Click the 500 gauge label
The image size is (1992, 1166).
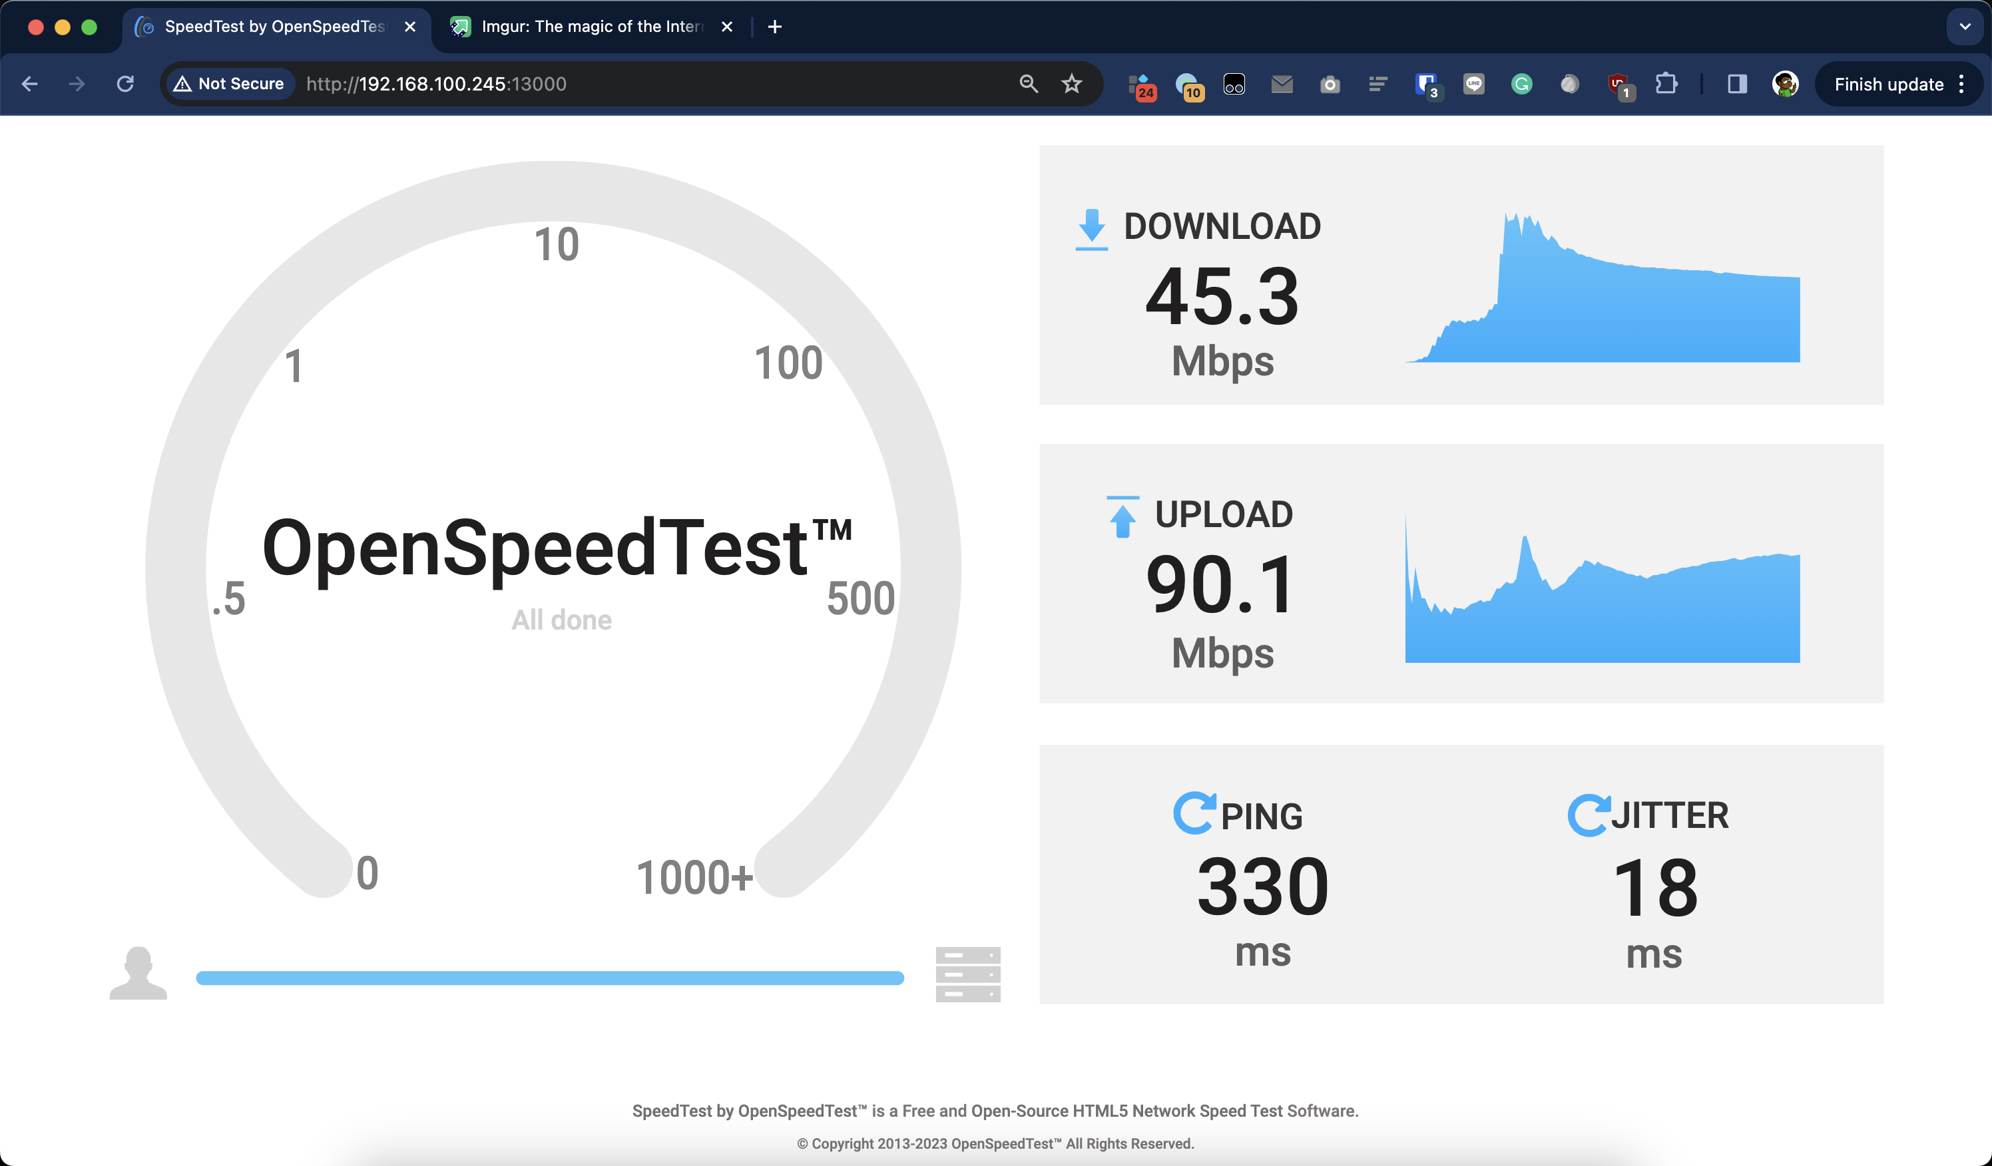pyautogui.click(x=861, y=598)
